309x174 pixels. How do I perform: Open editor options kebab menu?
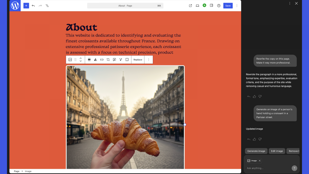[x=237, y=6]
